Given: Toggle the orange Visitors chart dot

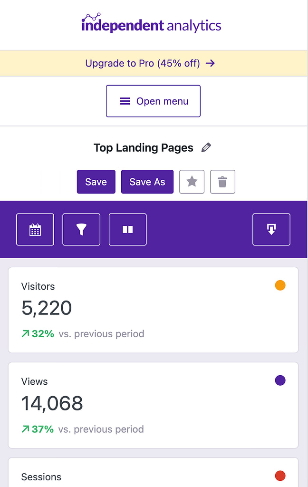Looking at the screenshot, I should click(280, 285).
